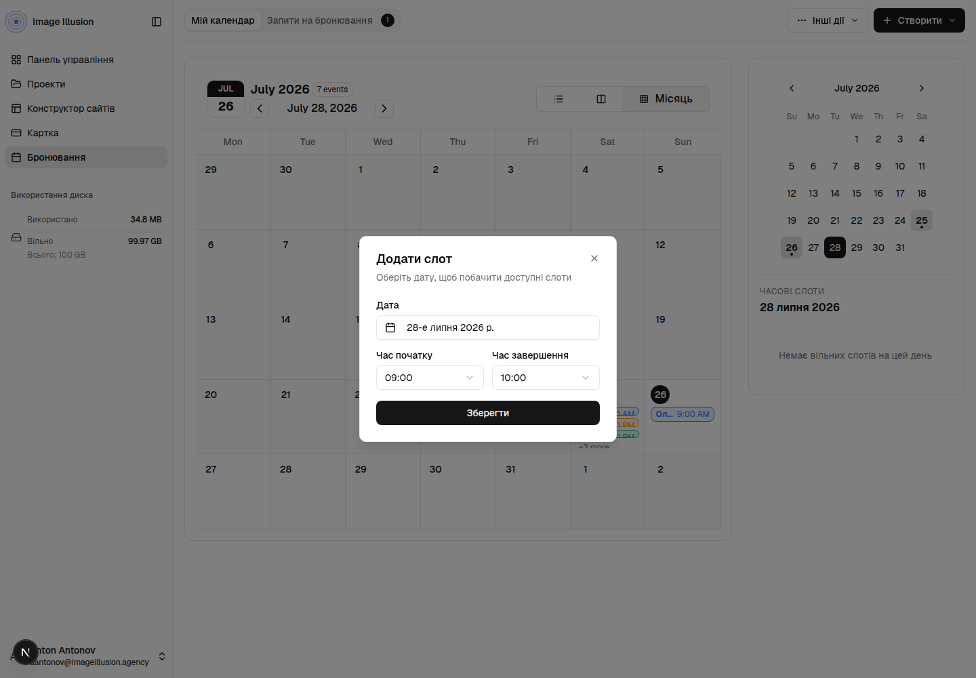Click the calendar icon in Дата field
976x678 pixels.
390,327
